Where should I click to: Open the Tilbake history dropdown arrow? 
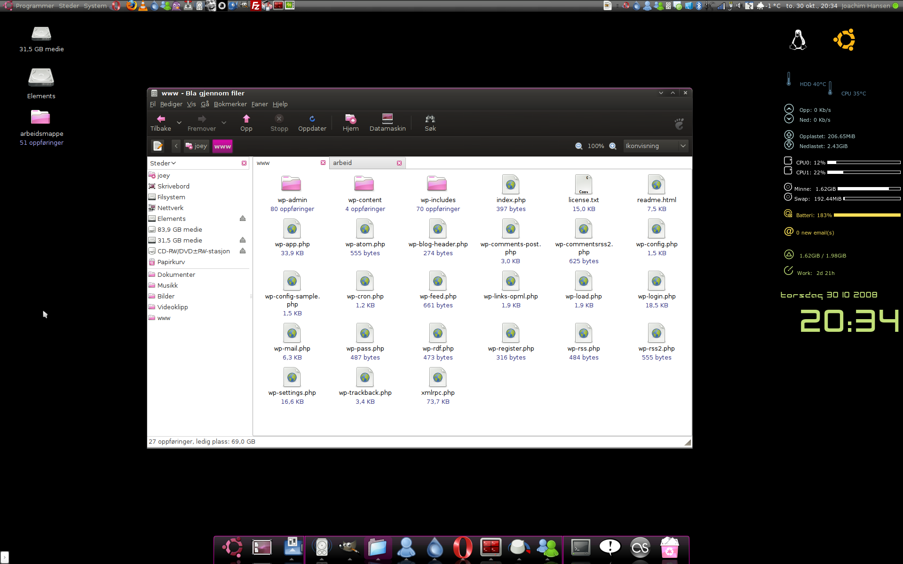179,123
